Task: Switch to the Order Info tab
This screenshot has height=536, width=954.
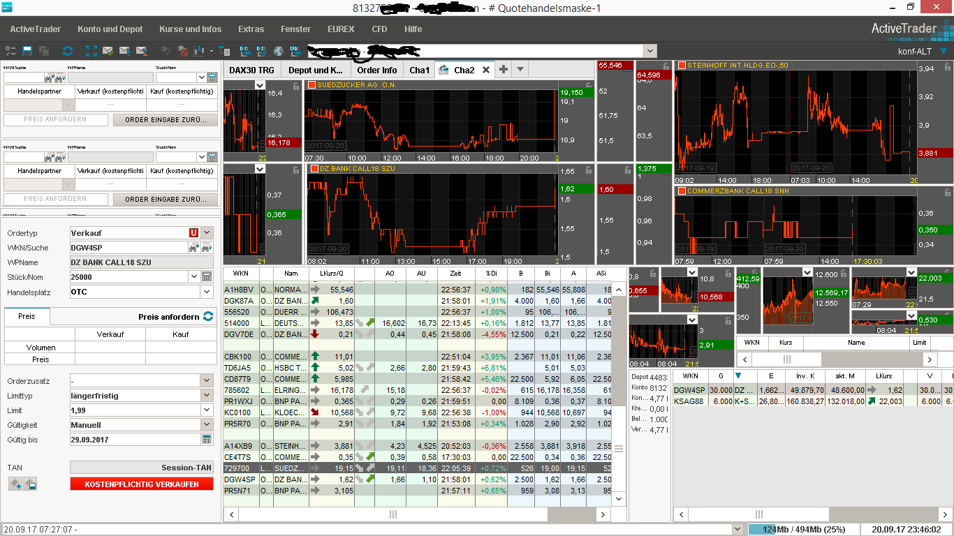Action: tap(377, 70)
